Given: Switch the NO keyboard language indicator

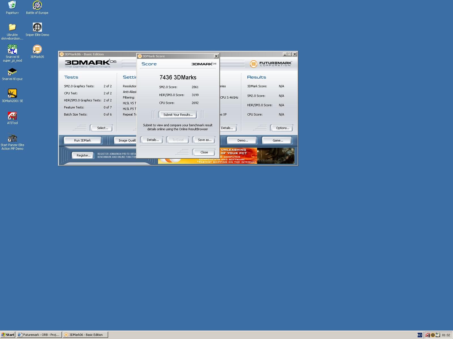Looking at the screenshot, I should point(420,335).
